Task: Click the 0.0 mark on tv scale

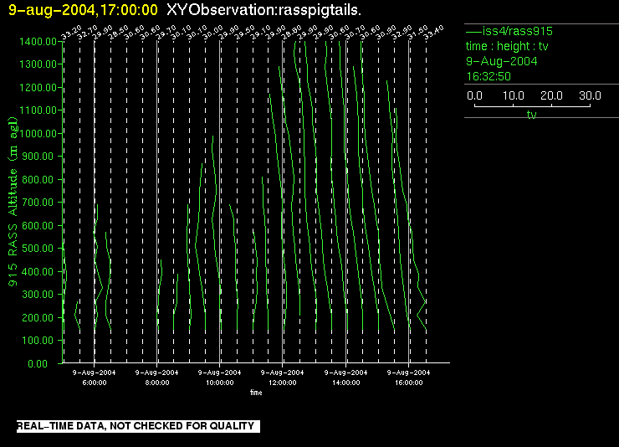Action: 474,96
